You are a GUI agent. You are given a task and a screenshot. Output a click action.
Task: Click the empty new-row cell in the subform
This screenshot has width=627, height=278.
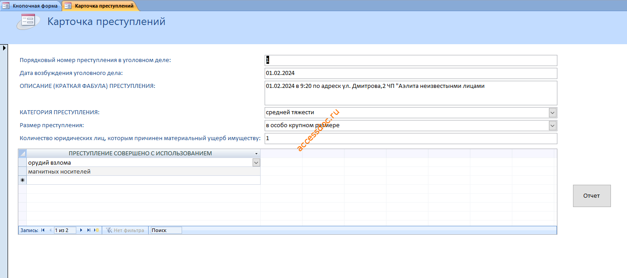tap(143, 180)
